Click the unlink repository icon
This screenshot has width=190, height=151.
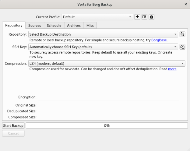pos(182,34)
